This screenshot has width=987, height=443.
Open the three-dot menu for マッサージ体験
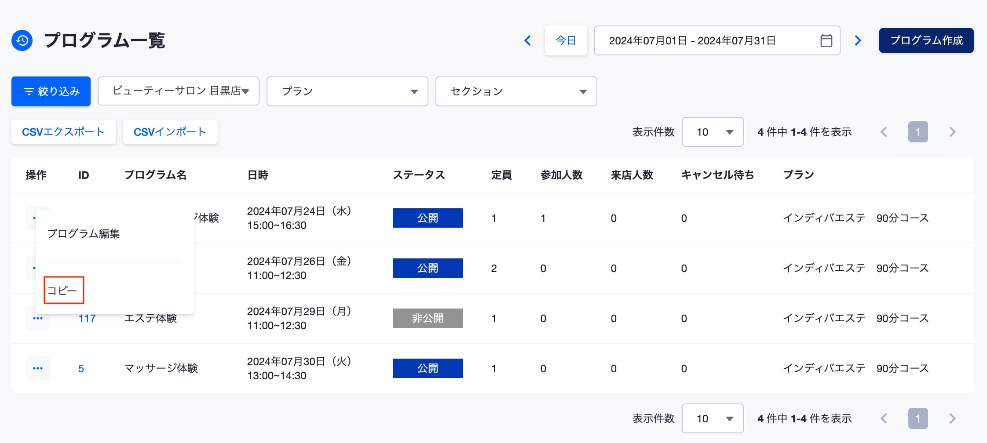pyautogui.click(x=38, y=368)
